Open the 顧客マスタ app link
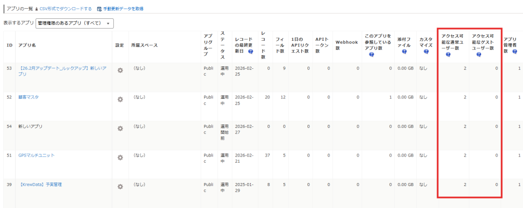523x208 pixels. 28,97
